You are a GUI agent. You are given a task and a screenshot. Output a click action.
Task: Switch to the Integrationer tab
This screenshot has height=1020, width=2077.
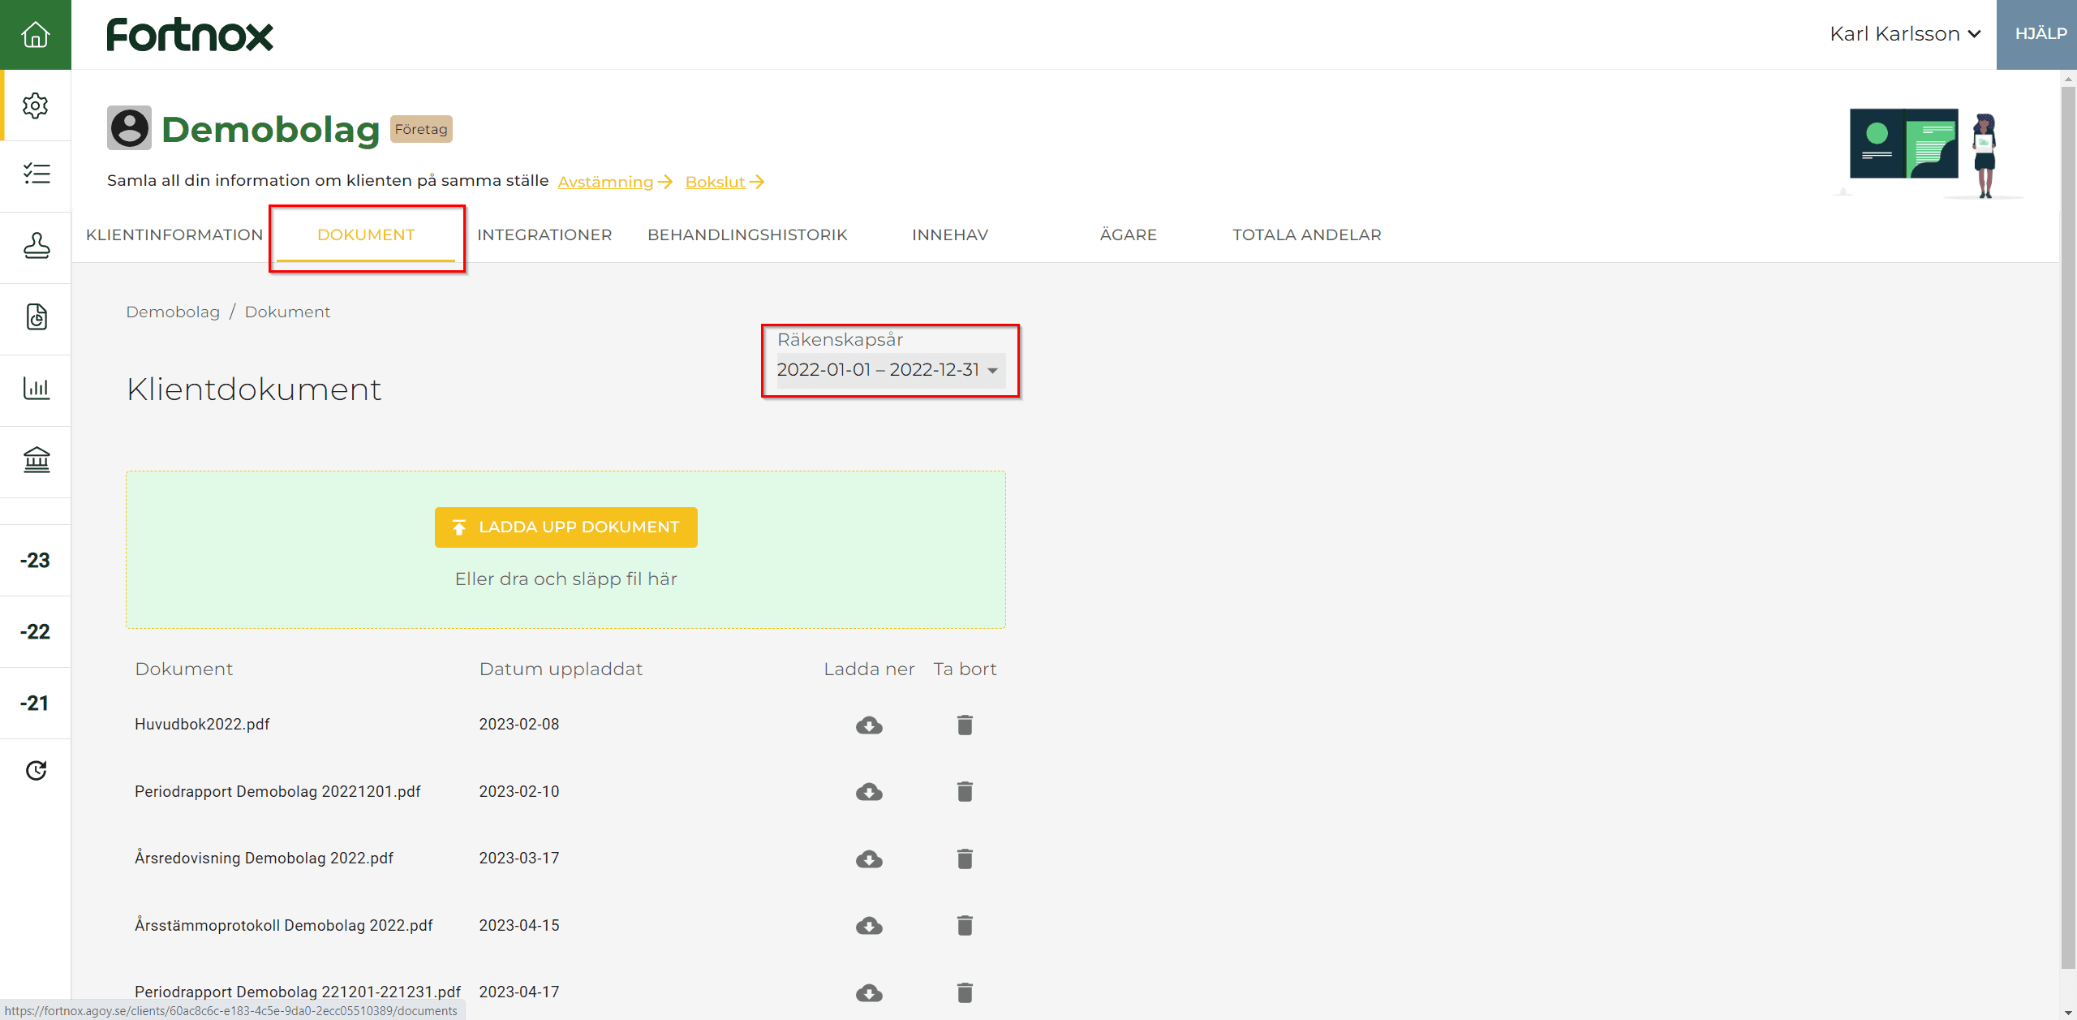[x=544, y=235]
